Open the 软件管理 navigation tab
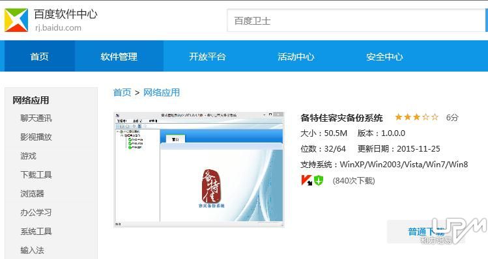Image resolution: width=488 pixels, height=259 pixels. pyautogui.click(x=119, y=57)
